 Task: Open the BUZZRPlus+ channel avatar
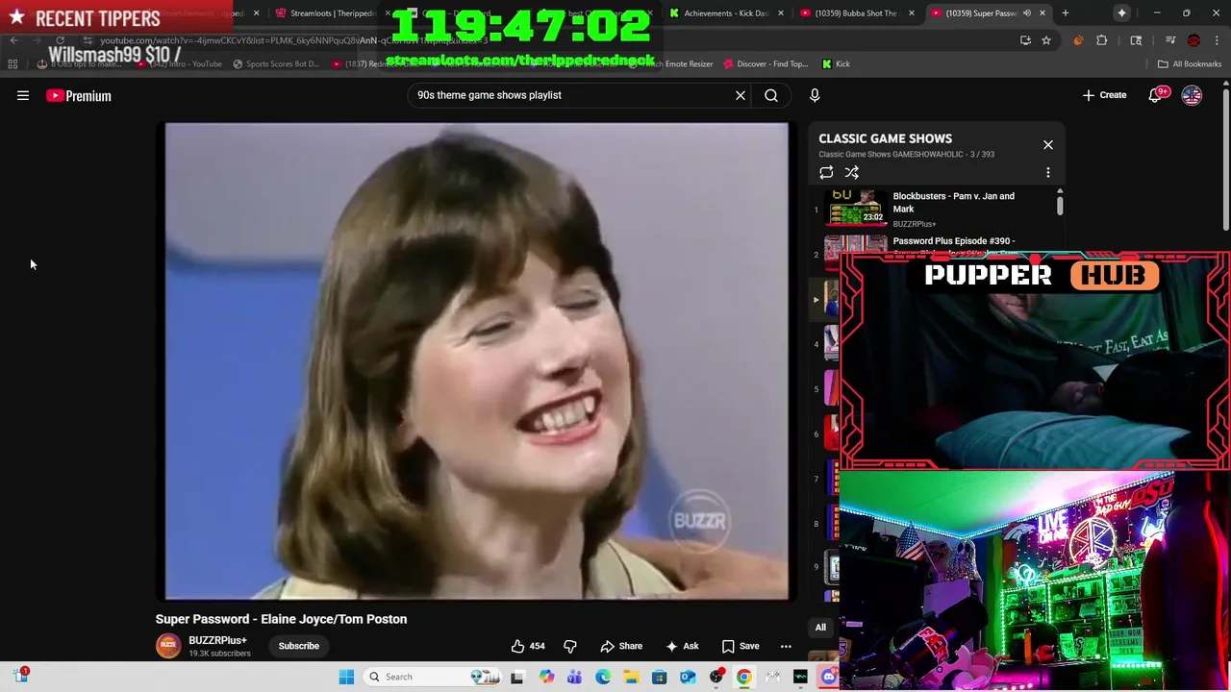pos(168,646)
